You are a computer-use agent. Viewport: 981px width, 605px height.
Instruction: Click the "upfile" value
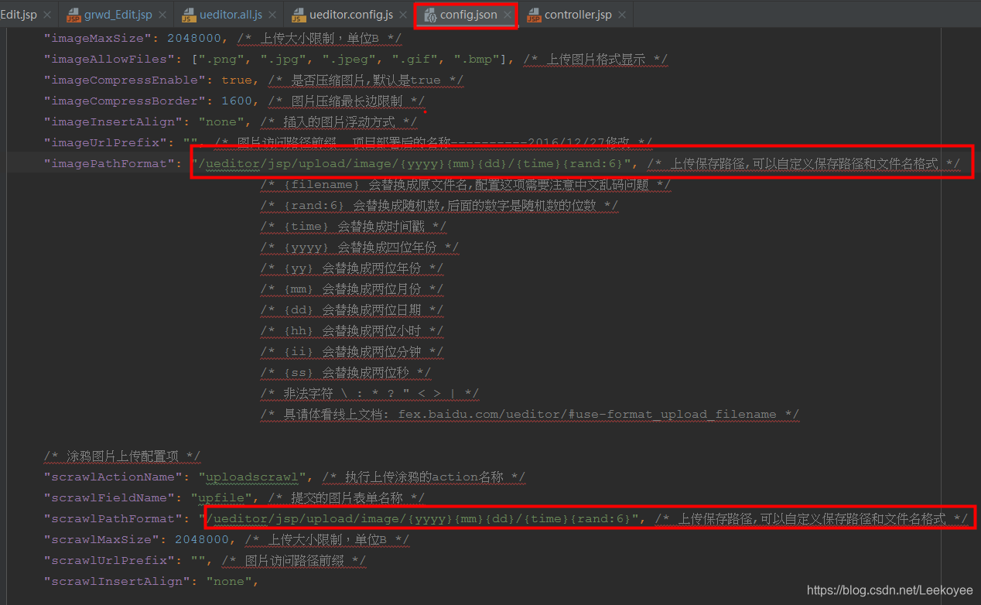point(220,498)
